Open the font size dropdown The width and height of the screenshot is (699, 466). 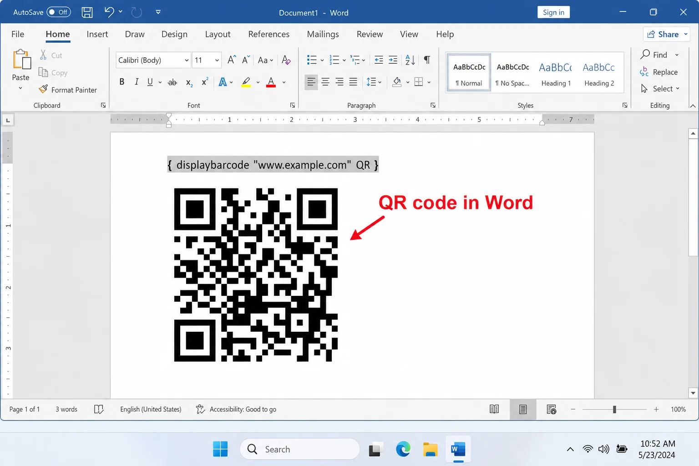tap(217, 60)
